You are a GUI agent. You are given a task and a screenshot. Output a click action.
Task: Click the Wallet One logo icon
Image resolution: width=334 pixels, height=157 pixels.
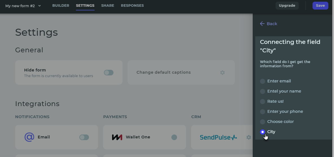117,137
